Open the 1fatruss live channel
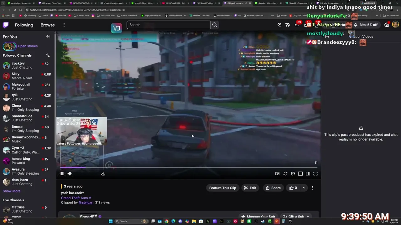401x225 pixels. pos(27,209)
